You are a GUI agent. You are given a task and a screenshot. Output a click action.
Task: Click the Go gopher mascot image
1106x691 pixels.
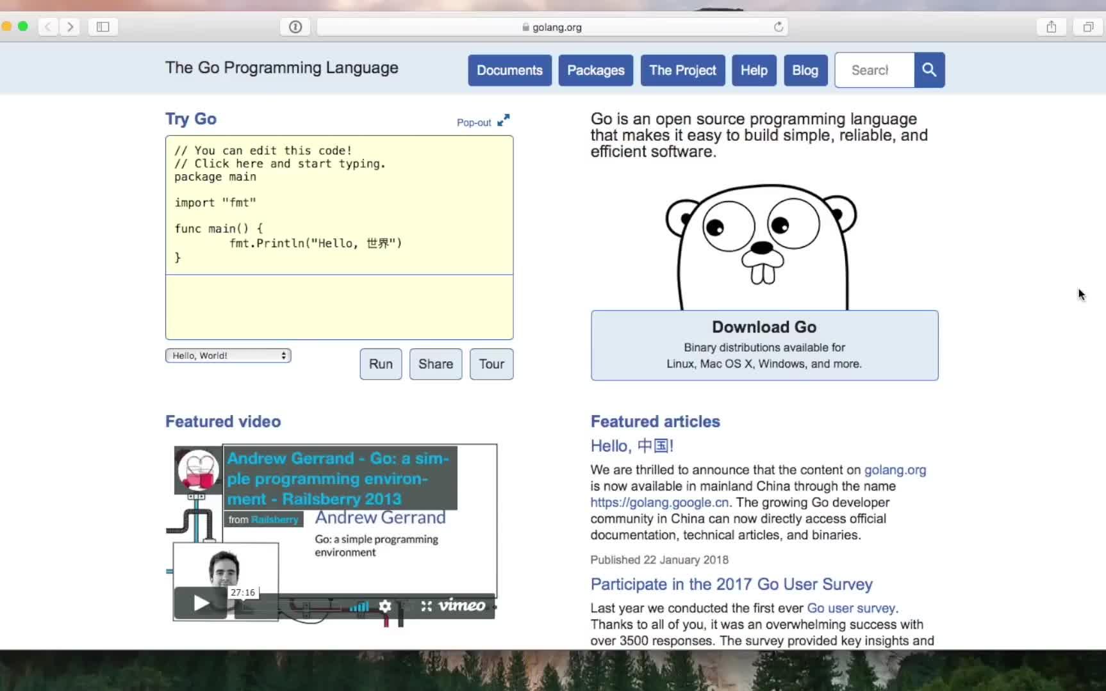(762, 247)
